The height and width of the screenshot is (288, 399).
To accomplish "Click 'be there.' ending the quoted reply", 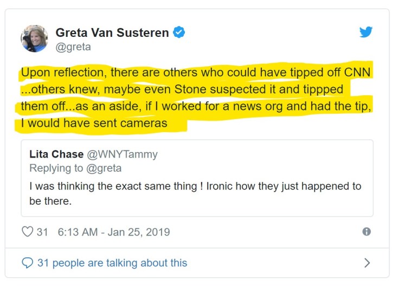I will (50, 201).
